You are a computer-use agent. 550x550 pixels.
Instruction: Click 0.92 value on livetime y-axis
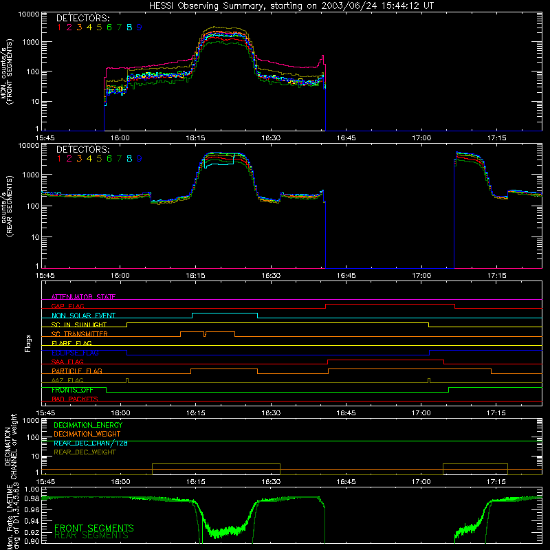tap(32, 531)
